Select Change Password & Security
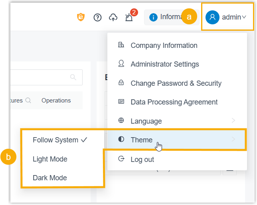 (x=176, y=83)
